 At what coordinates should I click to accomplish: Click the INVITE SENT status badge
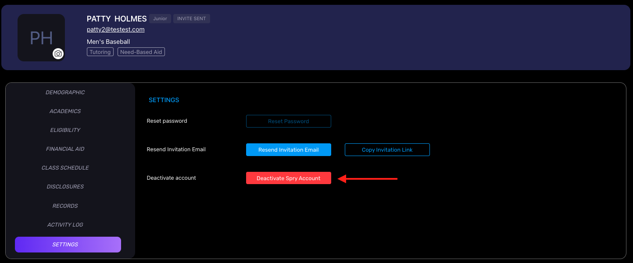tap(192, 19)
